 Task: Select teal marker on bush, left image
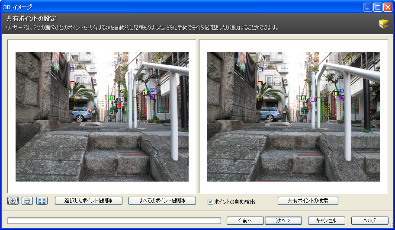(x=111, y=112)
